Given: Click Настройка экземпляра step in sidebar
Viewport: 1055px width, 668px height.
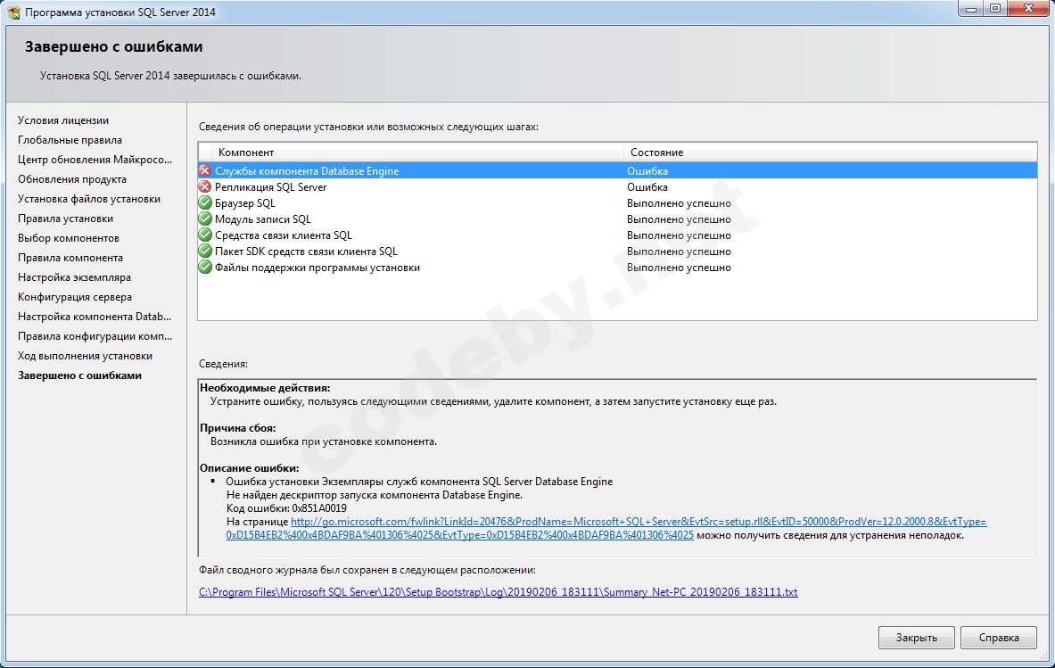Looking at the screenshot, I should 74,277.
